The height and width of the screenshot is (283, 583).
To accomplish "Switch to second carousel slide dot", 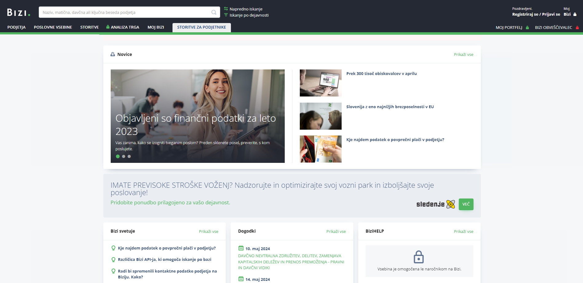I will click(124, 156).
